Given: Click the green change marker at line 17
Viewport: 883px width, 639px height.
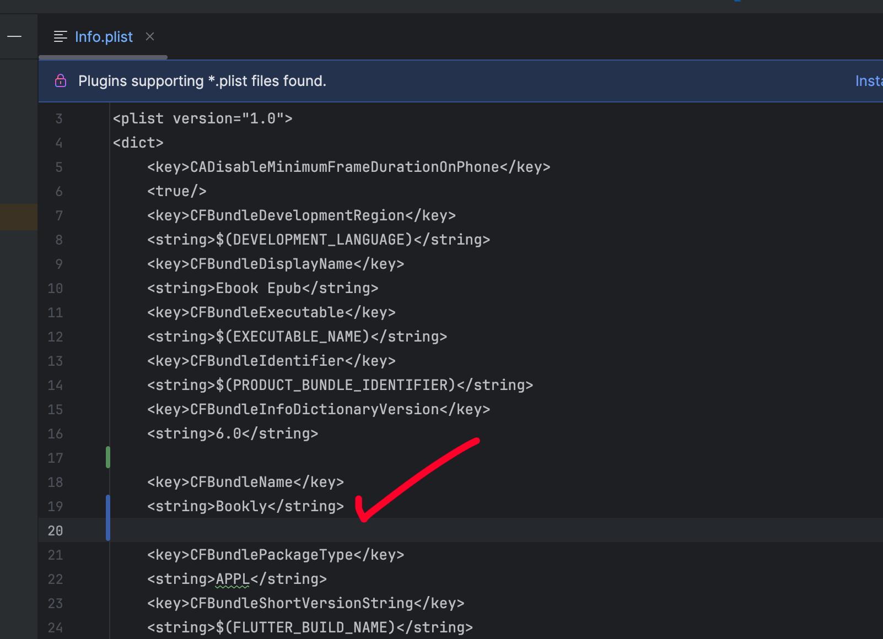Looking at the screenshot, I should pos(108,457).
